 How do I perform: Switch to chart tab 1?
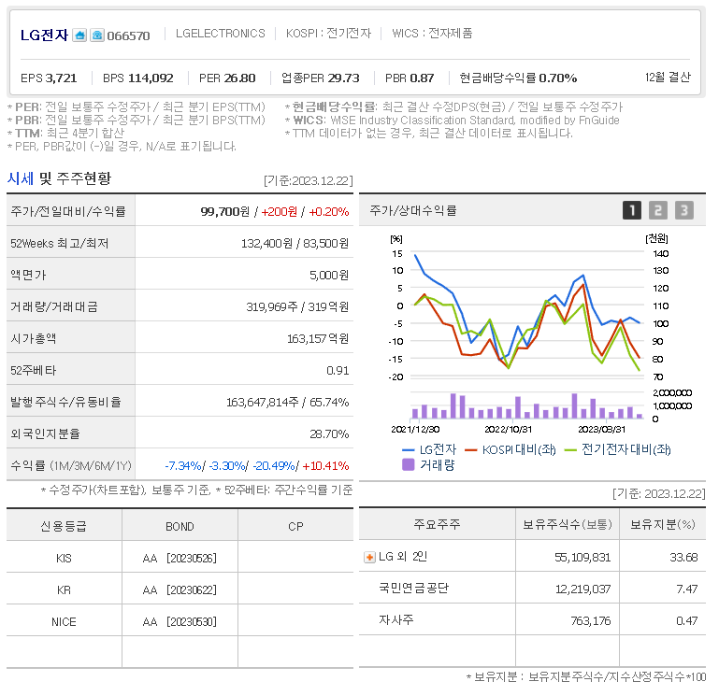(x=632, y=210)
